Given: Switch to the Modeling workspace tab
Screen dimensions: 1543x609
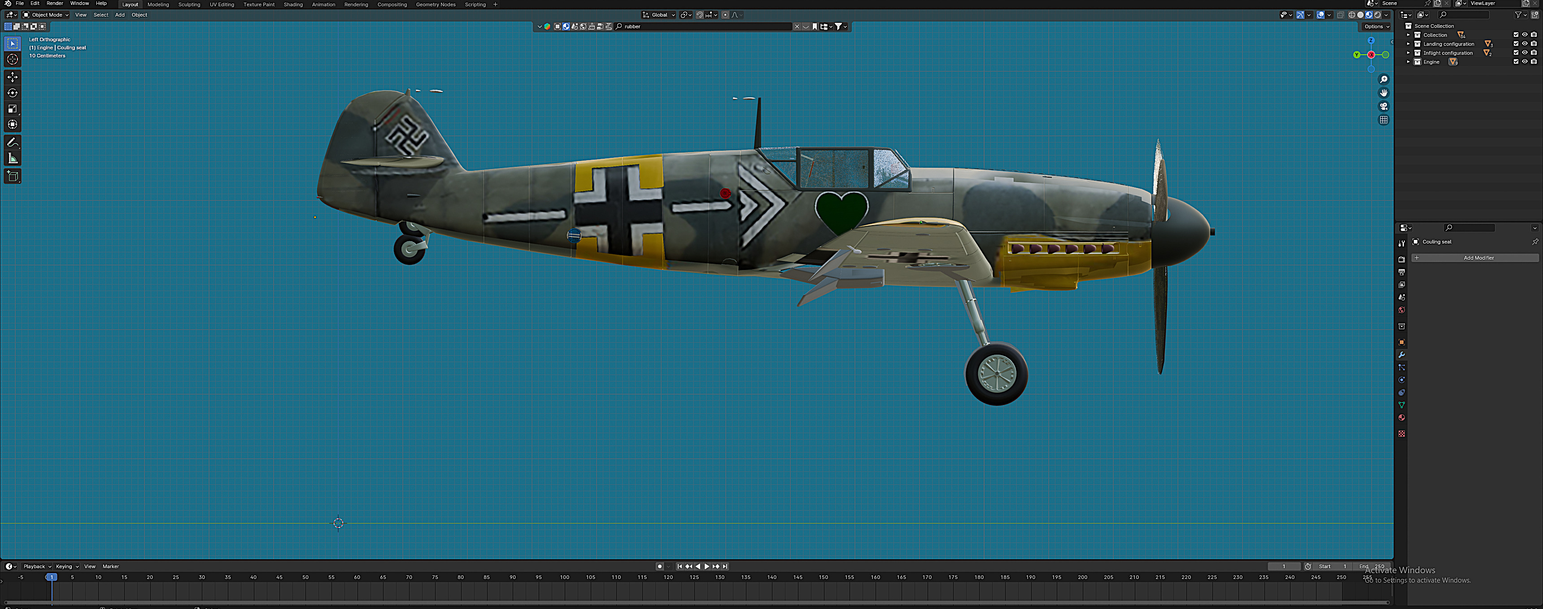Looking at the screenshot, I should pos(158,4).
